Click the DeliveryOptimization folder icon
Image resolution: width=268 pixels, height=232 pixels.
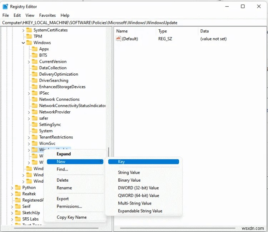(x=35, y=74)
